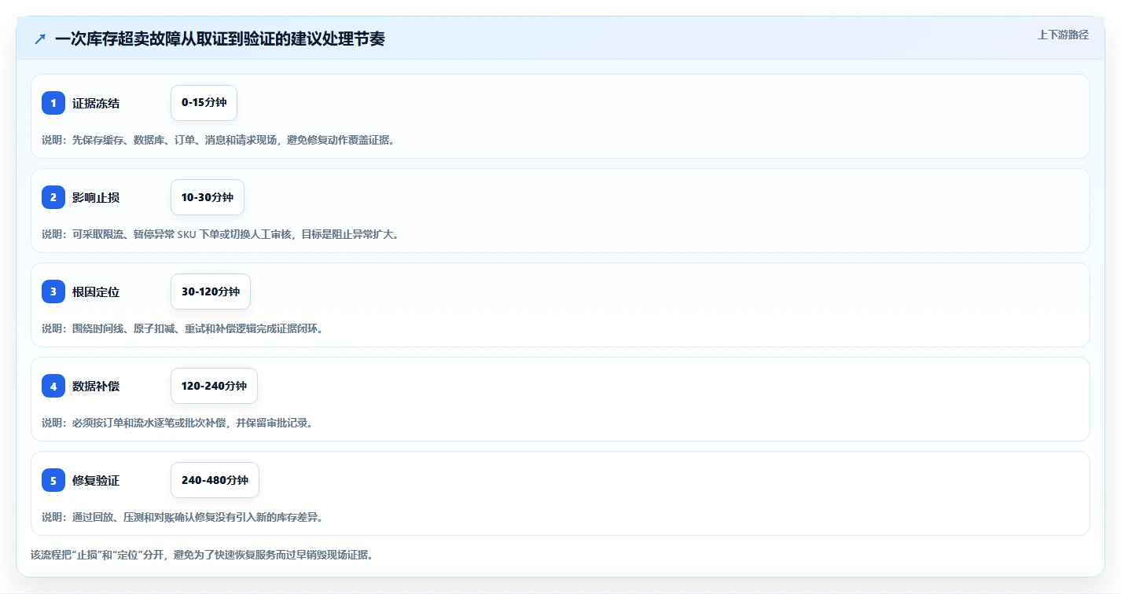Click description about 按订单和流水逐笔补偿
The width and height of the screenshot is (1121, 594).
177,423
